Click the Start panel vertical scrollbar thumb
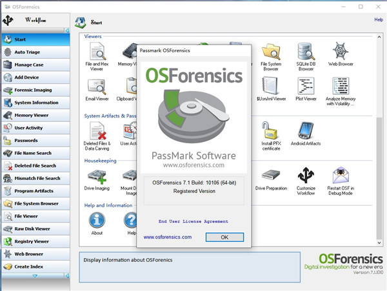The width and height of the screenshot is (387, 291). point(379,178)
